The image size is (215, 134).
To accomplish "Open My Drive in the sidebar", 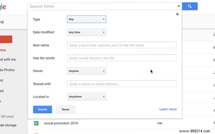I will [x=3, y=50].
